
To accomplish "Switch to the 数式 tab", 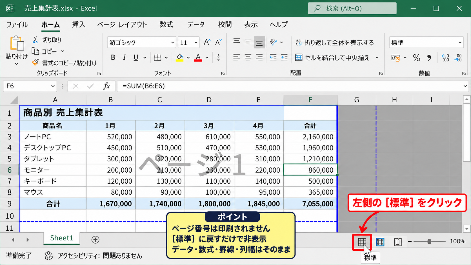I will point(166,25).
